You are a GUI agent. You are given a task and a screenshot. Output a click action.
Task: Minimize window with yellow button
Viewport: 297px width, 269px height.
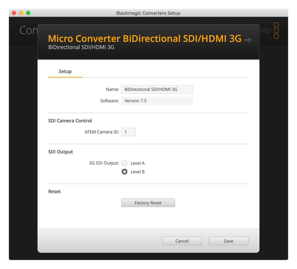(21, 13)
